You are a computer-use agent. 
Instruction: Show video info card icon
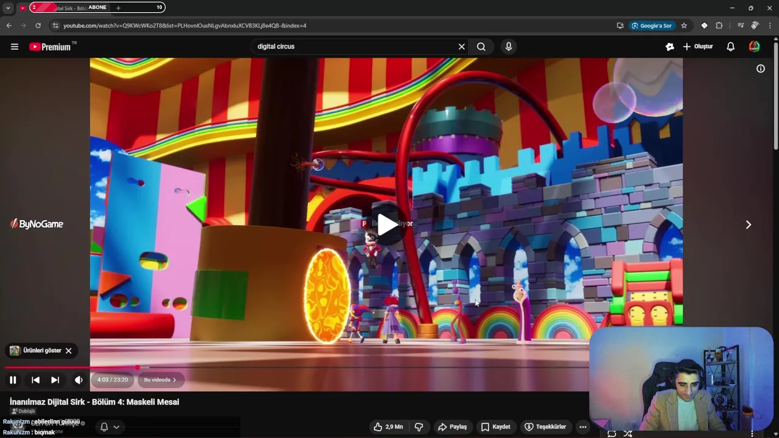[761, 69]
